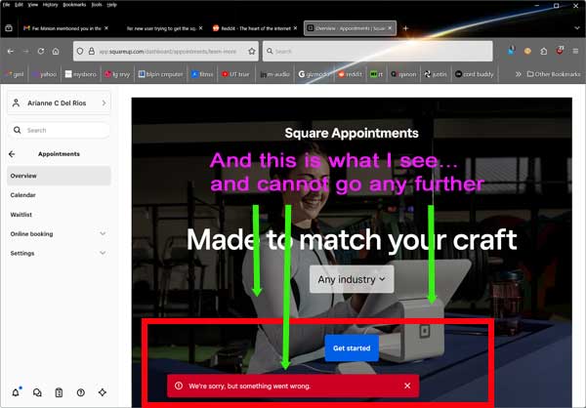Expand the Online booking section
The width and height of the screenshot is (586, 408).
tap(59, 234)
